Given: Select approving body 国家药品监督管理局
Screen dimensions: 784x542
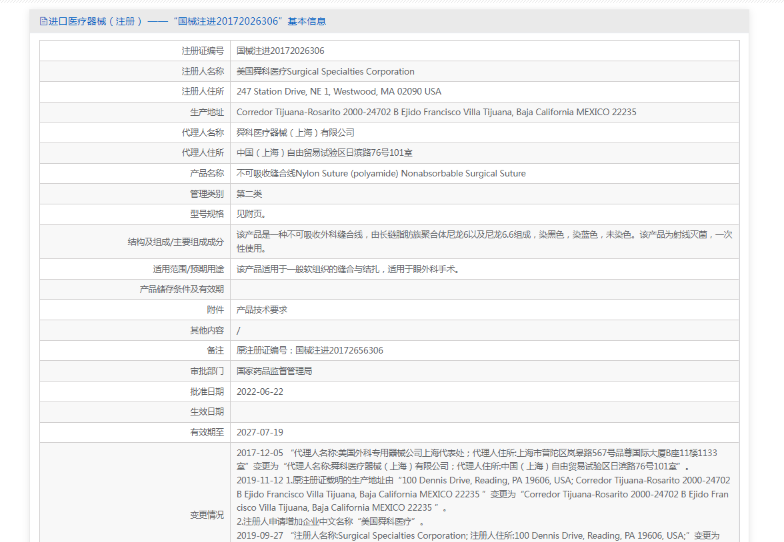Looking at the screenshot, I should (275, 371).
